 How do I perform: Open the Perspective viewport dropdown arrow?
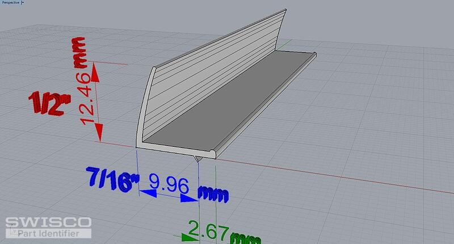[23, 2]
